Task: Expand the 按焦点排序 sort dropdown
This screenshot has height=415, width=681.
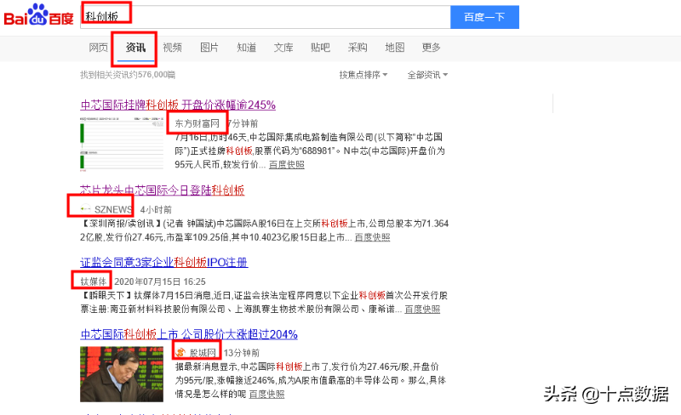Action: click(363, 75)
